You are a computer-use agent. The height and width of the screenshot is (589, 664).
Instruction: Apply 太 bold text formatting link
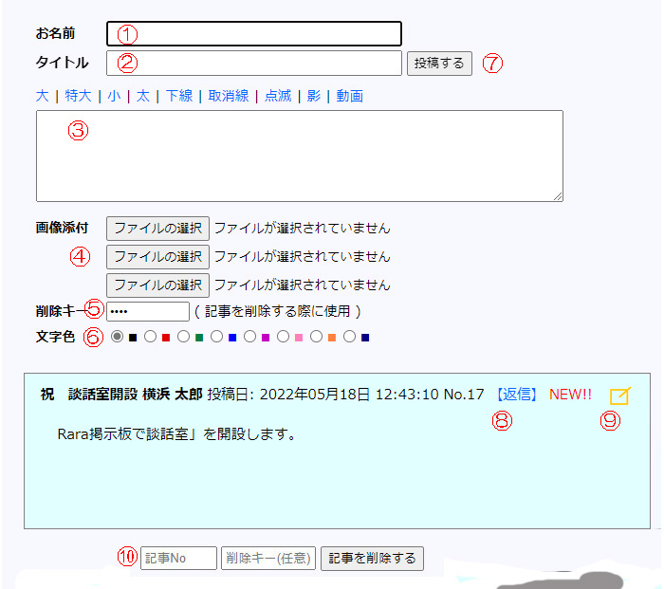[143, 96]
